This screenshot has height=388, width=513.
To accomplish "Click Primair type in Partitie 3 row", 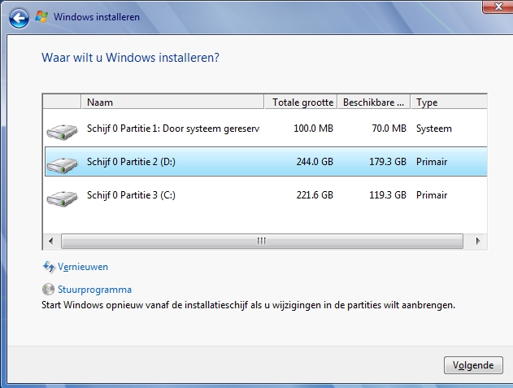I will pyautogui.click(x=432, y=195).
